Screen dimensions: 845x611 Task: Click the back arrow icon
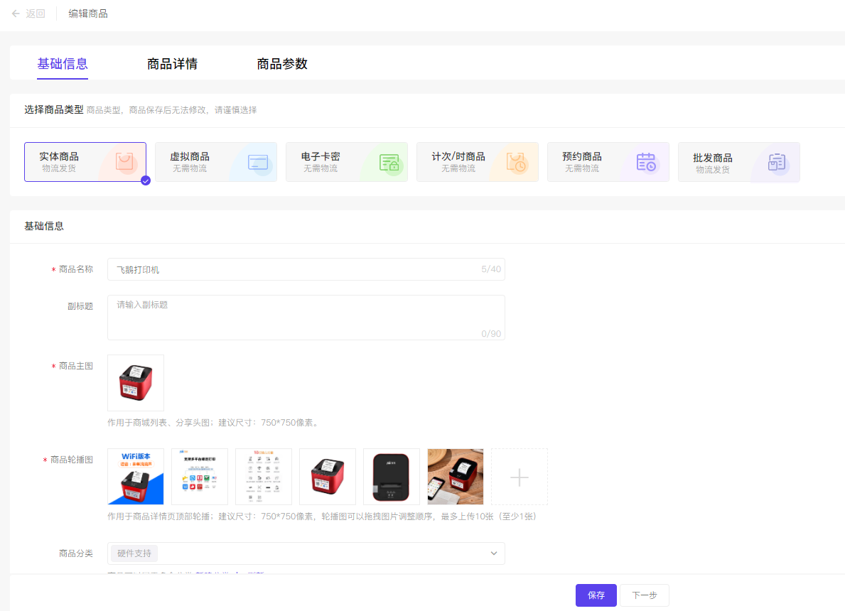click(16, 13)
